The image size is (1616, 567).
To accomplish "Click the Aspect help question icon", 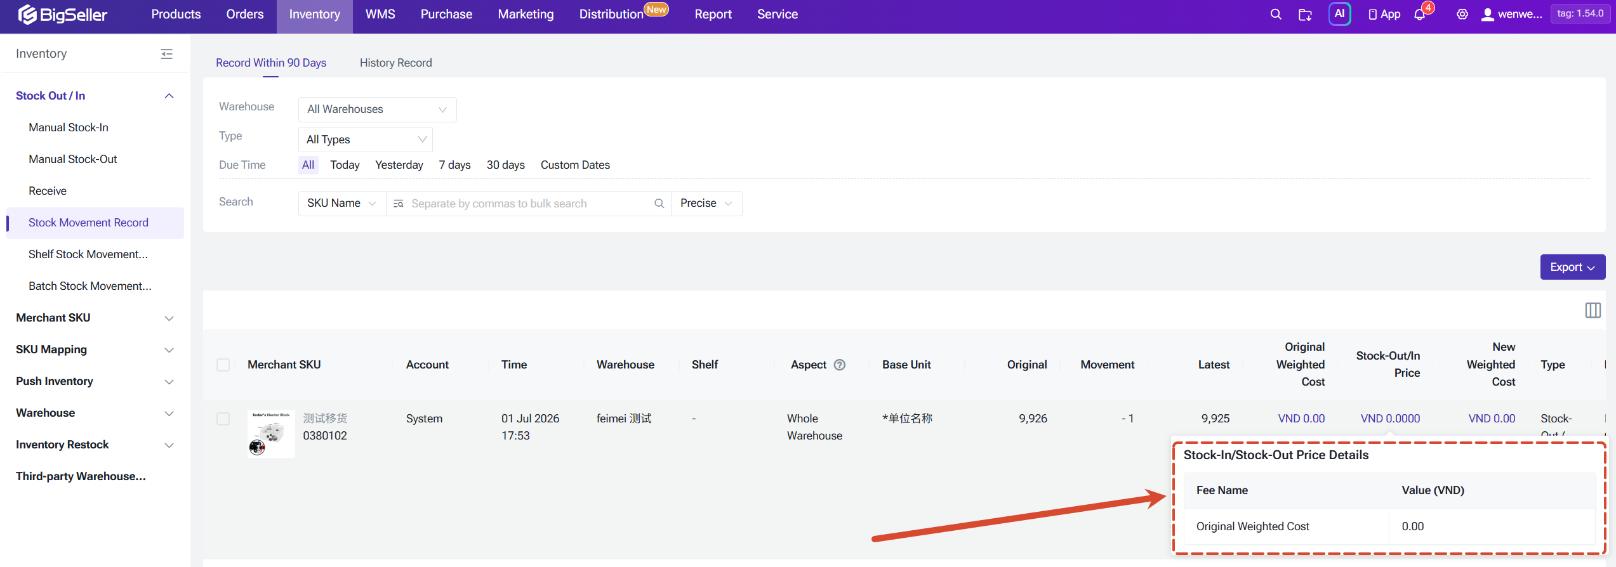I will point(839,365).
